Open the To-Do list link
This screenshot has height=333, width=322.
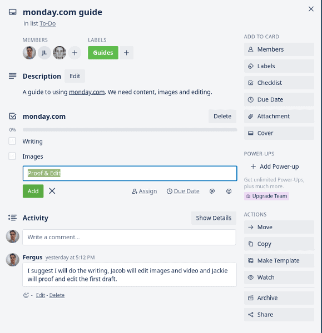pyautogui.click(x=48, y=23)
